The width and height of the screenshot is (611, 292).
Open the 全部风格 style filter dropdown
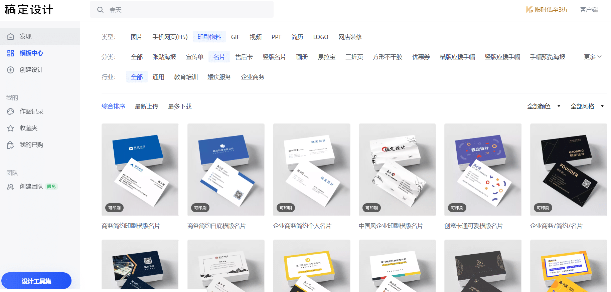pos(587,106)
